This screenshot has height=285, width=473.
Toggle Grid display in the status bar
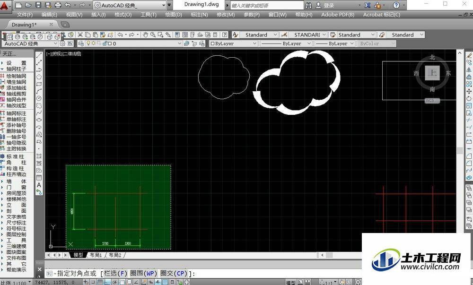(x=100, y=282)
